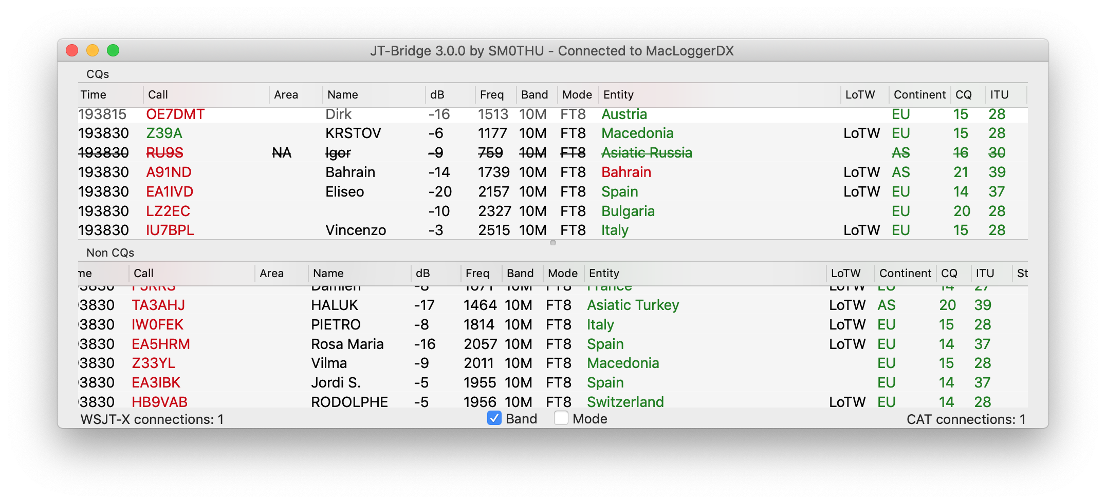1106x504 pixels.
Task: Select TA3AHJ in Non CQs table
Action: click(x=158, y=305)
